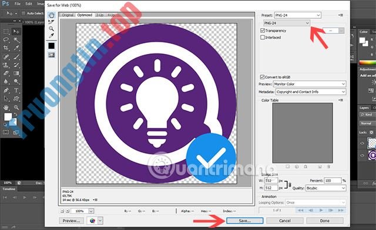376x230 pixels.
Task: Switch to the Original view tab
Action: pyautogui.click(x=68, y=15)
